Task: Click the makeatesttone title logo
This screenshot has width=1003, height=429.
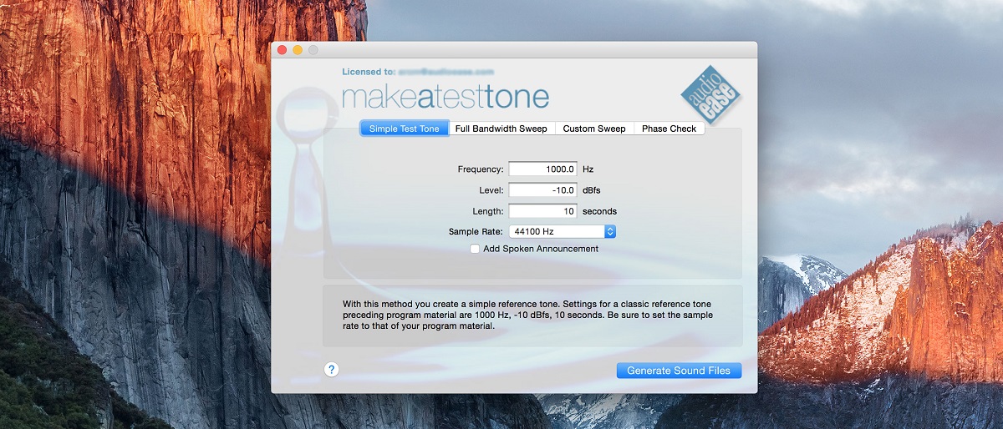Action: click(445, 96)
